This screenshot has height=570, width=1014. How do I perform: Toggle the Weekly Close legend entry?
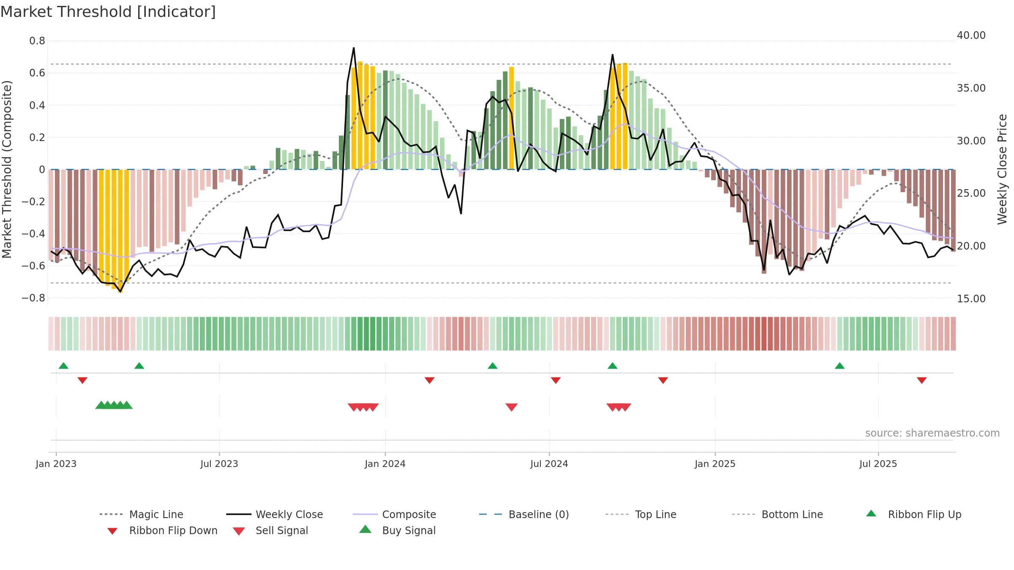(275, 514)
